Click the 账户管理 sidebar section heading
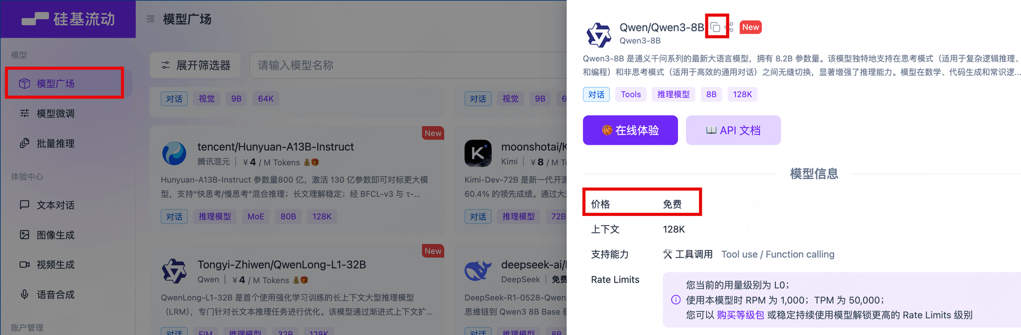 [x=27, y=328]
